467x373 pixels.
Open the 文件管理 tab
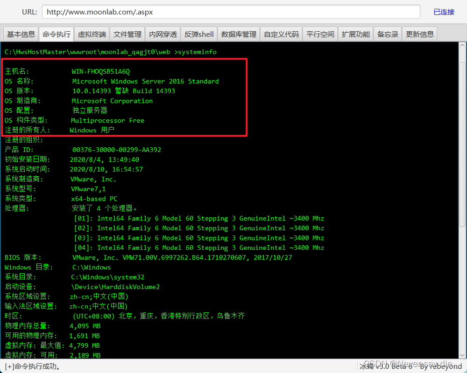tap(127, 34)
